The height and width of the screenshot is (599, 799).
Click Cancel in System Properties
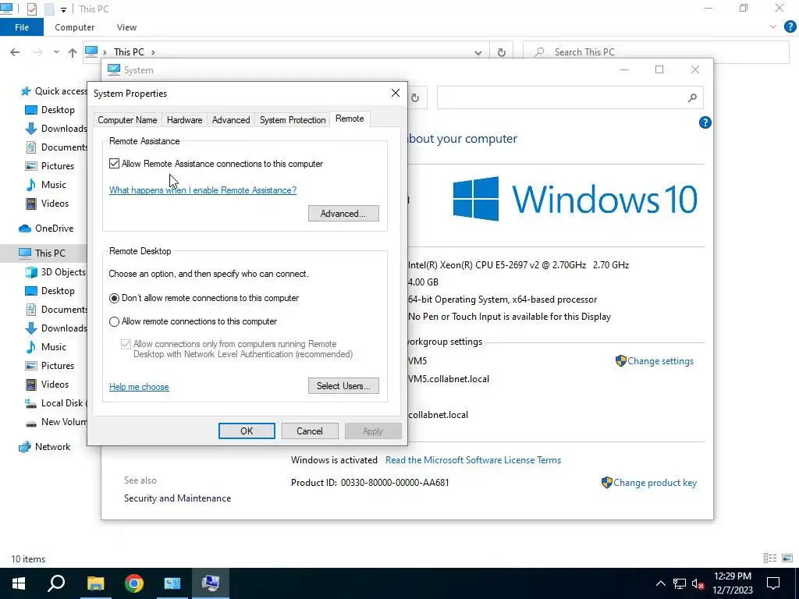point(310,431)
